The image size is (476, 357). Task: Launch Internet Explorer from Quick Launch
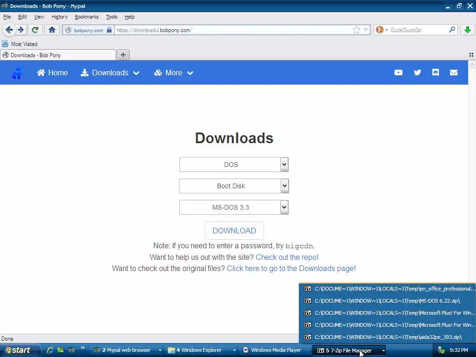(x=50, y=350)
